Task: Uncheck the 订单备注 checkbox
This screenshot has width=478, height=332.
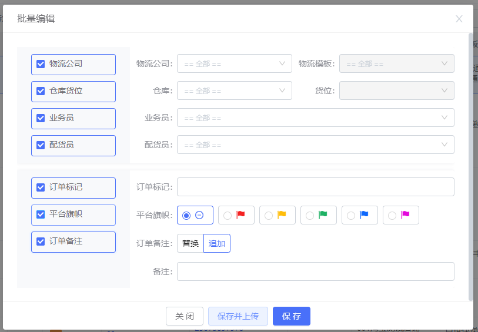Action: (x=41, y=242)
